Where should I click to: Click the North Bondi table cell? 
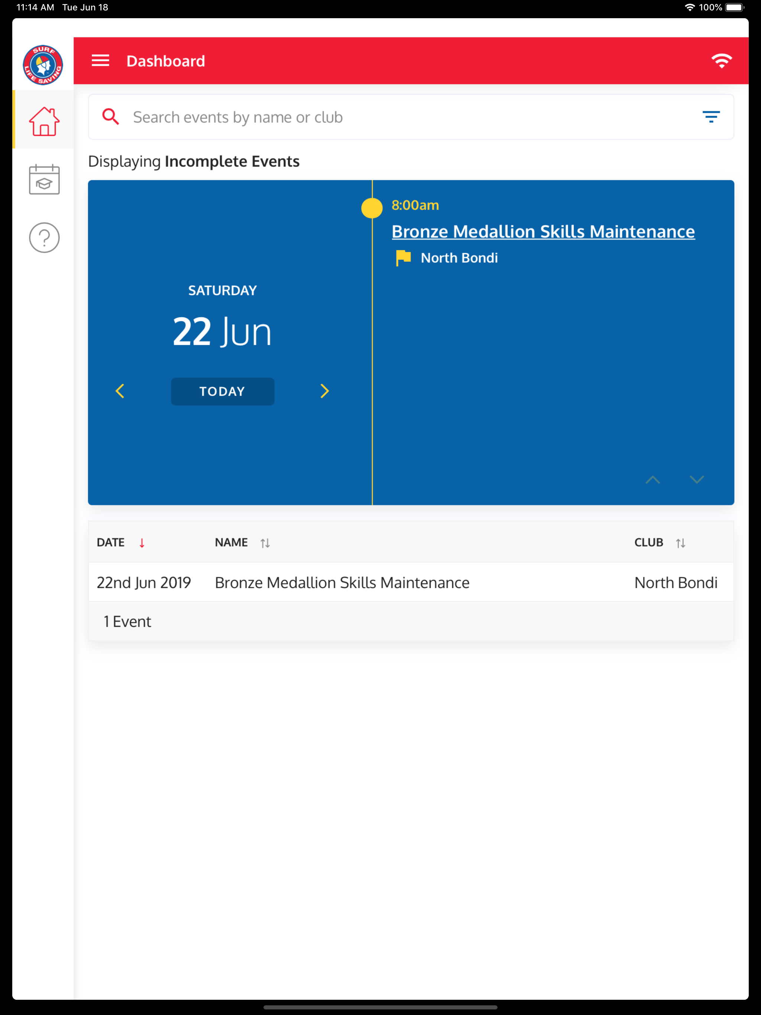(x=676, y=582)
